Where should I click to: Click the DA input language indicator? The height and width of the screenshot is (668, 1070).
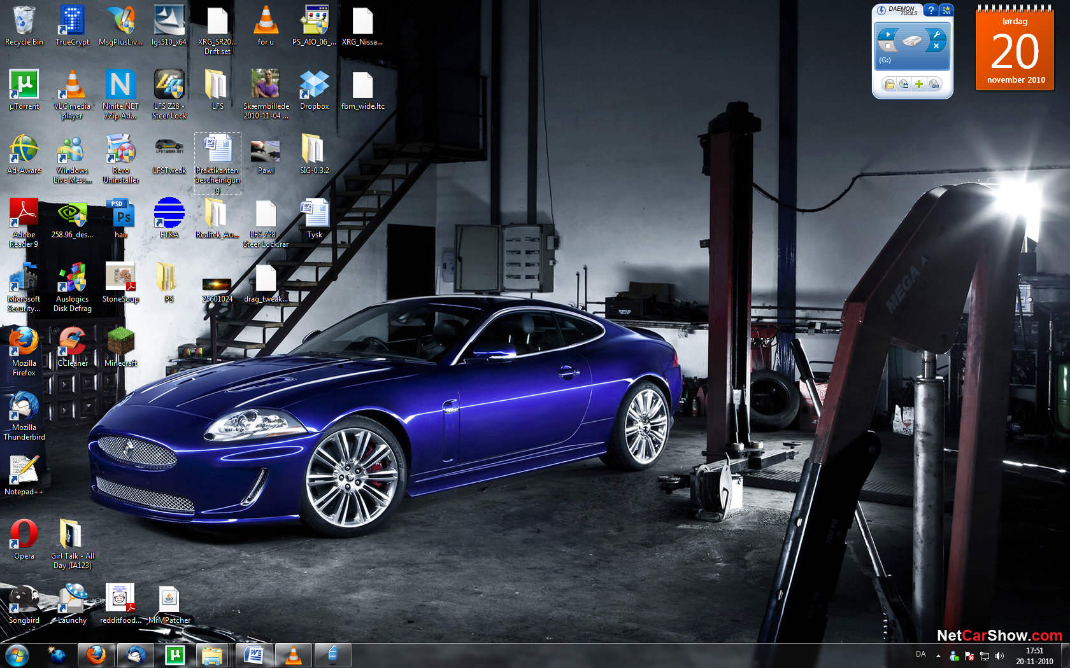pyautogui.click(x=920, y=655)
